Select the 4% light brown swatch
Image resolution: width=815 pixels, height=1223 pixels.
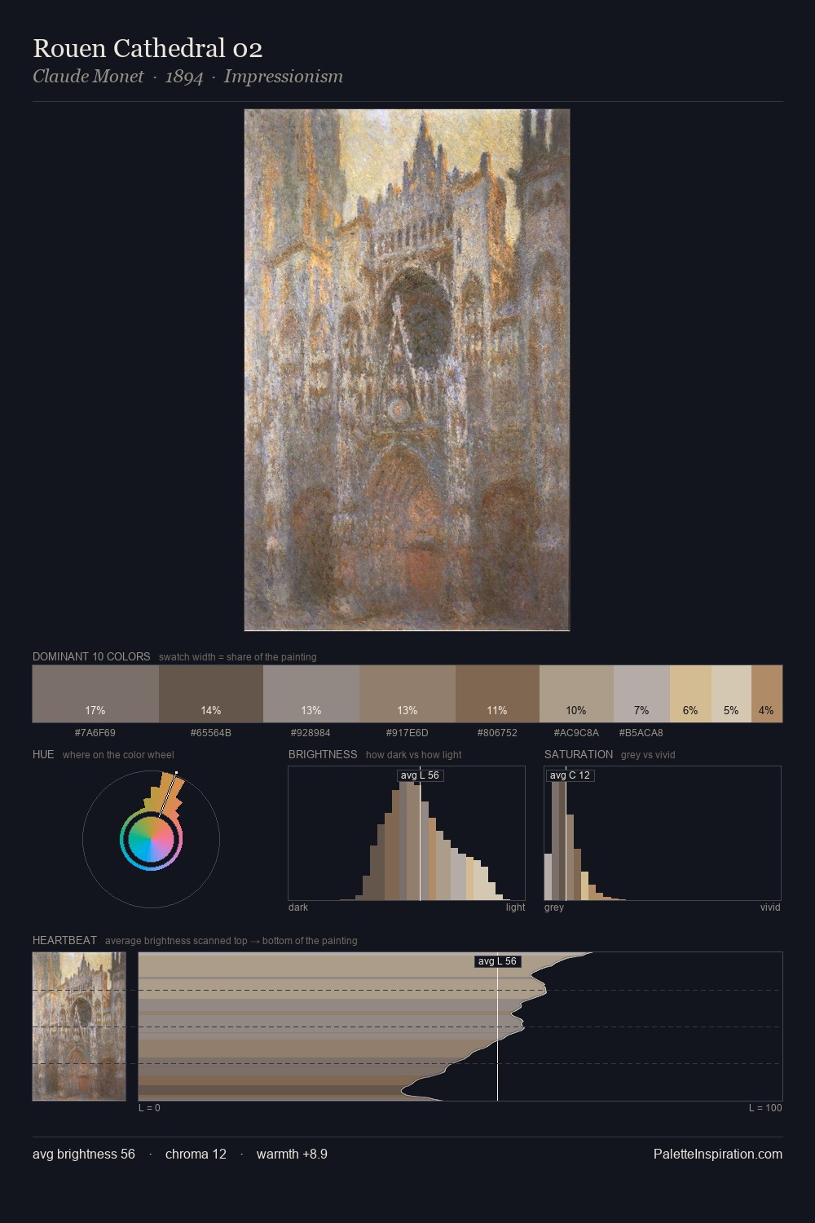tap(767, 694)
